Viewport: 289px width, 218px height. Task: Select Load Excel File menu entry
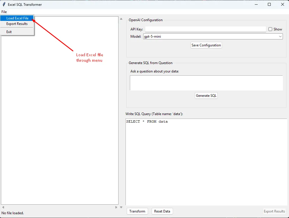click(17, 18)
